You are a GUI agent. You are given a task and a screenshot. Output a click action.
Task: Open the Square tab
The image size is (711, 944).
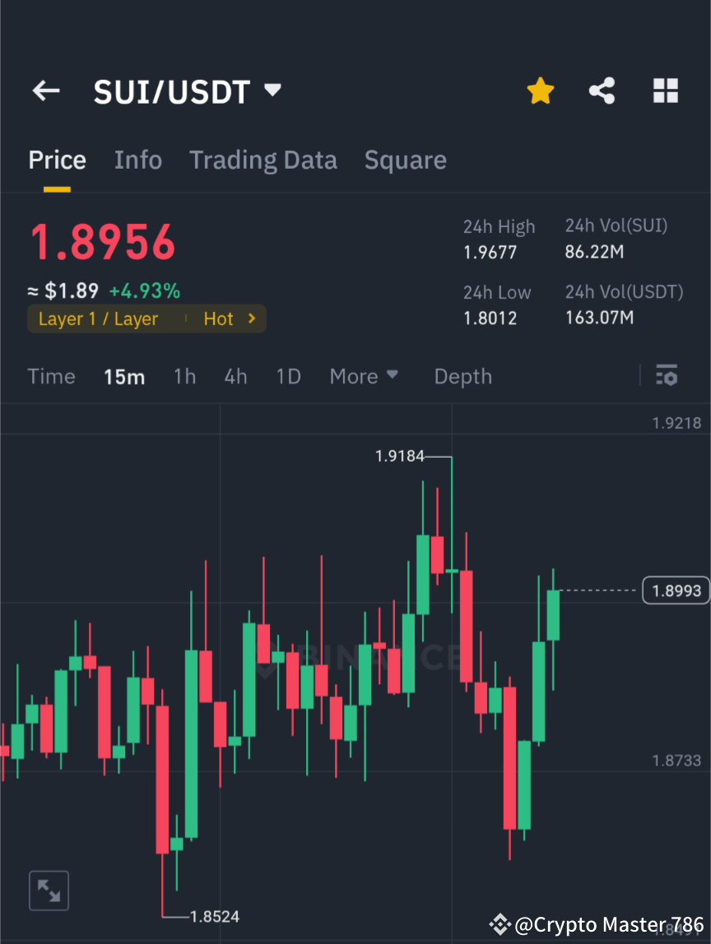point(405,160)
